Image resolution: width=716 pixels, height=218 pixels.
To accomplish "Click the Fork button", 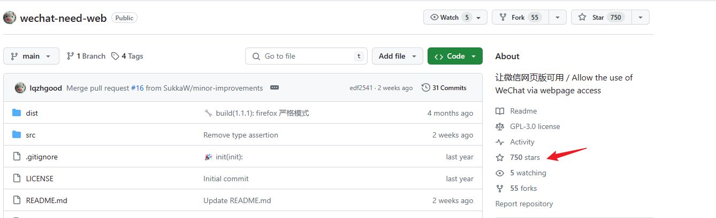I will tap(518, 17).
